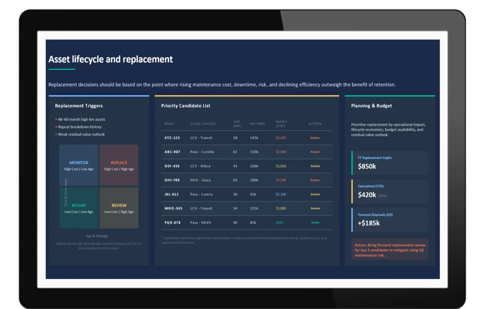Click the LCV - HiAce model cell
This screenshot has height=309, width=481.
tap(200, 166)
